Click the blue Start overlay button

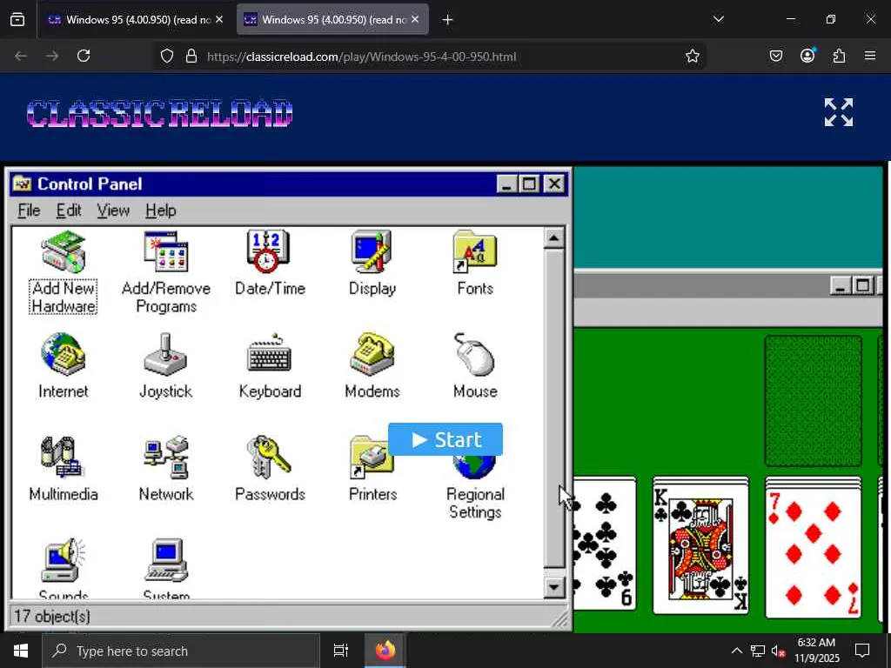[x=445, y=439]
